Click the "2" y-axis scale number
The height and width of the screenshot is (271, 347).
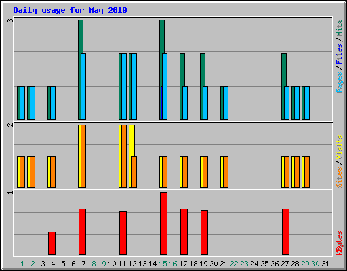(10, 125)
